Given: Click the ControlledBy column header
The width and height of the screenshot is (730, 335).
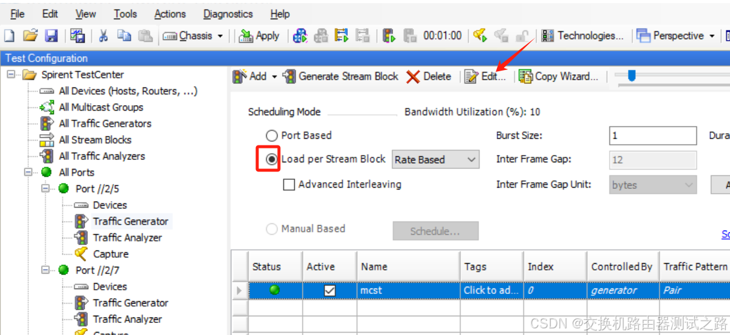Looking at the screenshot, I should (622, 266).
